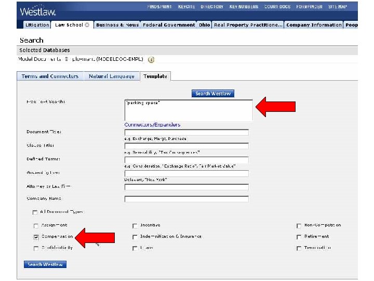This screenshot has height=281, width=374.
Task: Select the Law School tab
Action: pyautogui.click(x=69, y=25)
